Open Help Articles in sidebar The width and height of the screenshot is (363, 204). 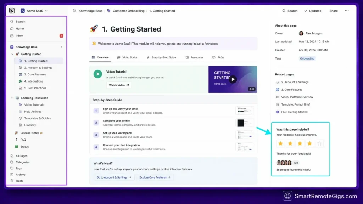point(33,112)
